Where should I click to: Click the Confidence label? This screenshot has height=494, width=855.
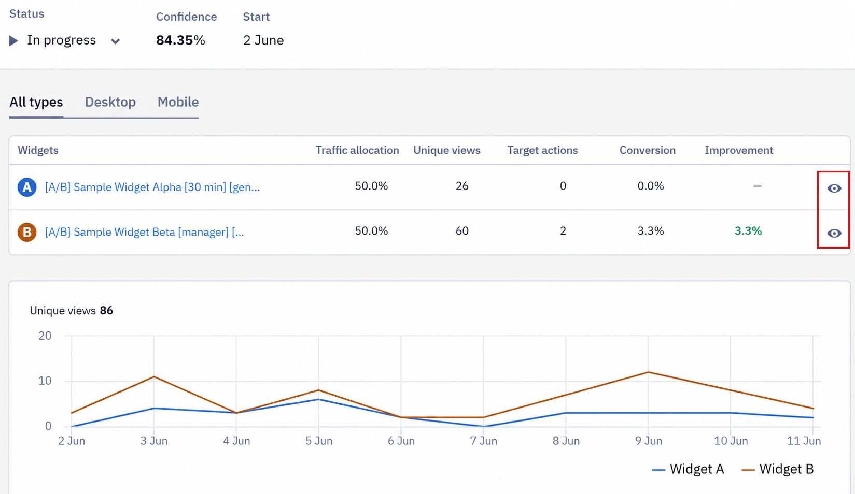pyautogui.click(x=187, y=17)
